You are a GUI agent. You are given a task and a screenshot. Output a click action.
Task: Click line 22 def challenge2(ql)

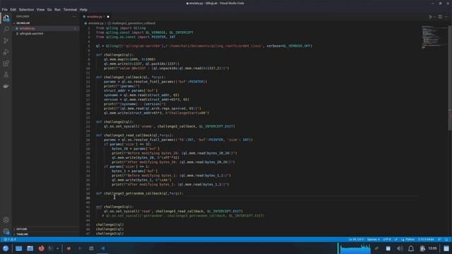(114, 122)
